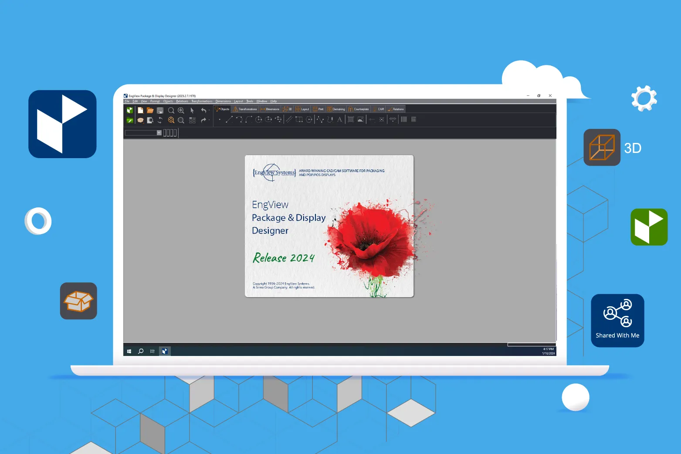Click the horizontal stretch arrows icon
Viewport: 681px width, 454px height.
[393, 119]
